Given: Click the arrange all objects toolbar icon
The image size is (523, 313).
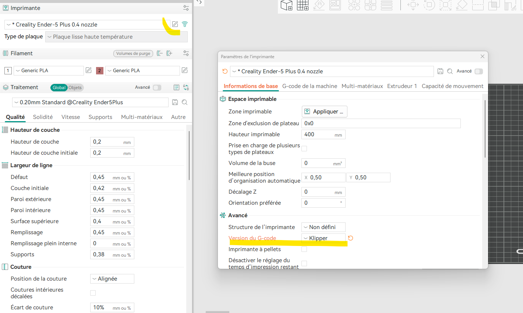Looking at the screenshot, I should 335,5.
